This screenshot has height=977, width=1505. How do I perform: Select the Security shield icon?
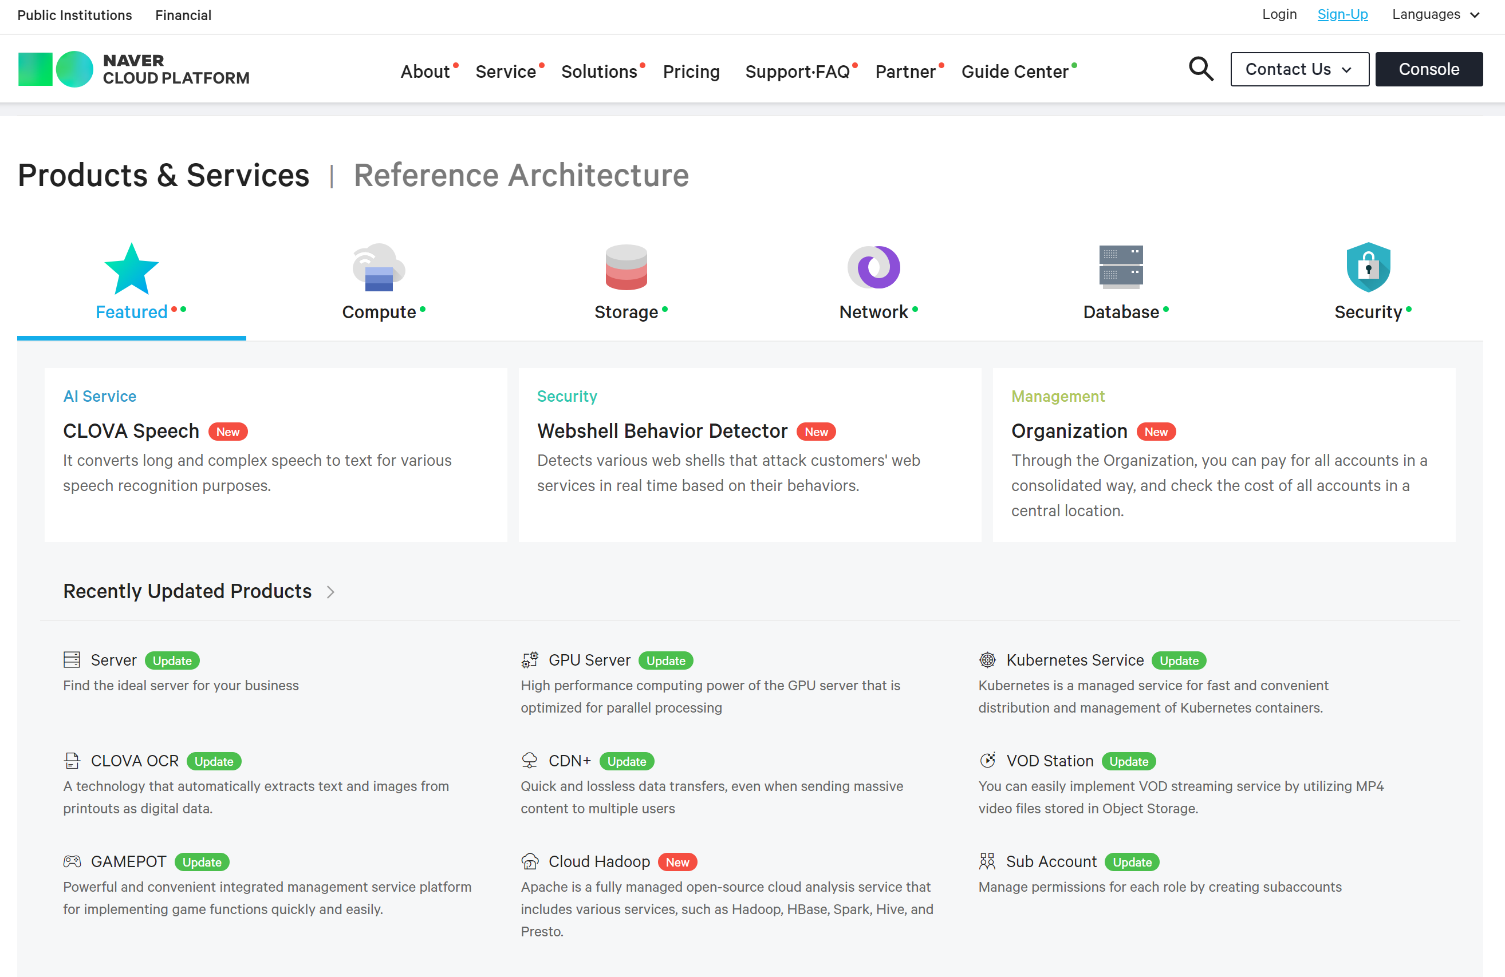(1368, 267)
